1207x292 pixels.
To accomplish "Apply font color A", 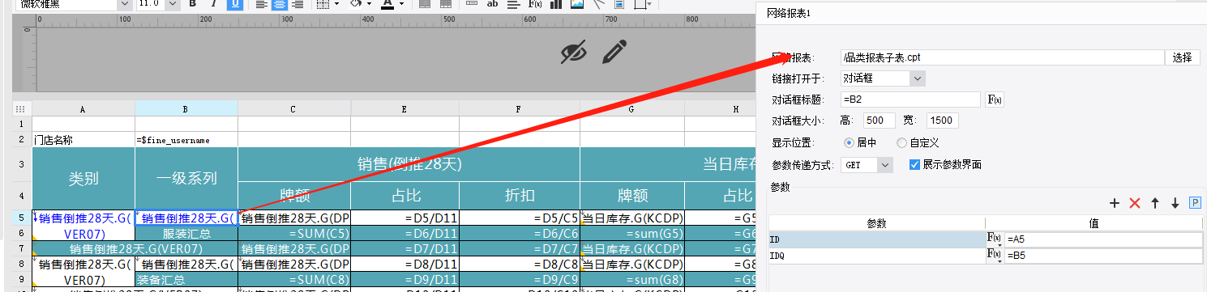I will pos(387,4).
